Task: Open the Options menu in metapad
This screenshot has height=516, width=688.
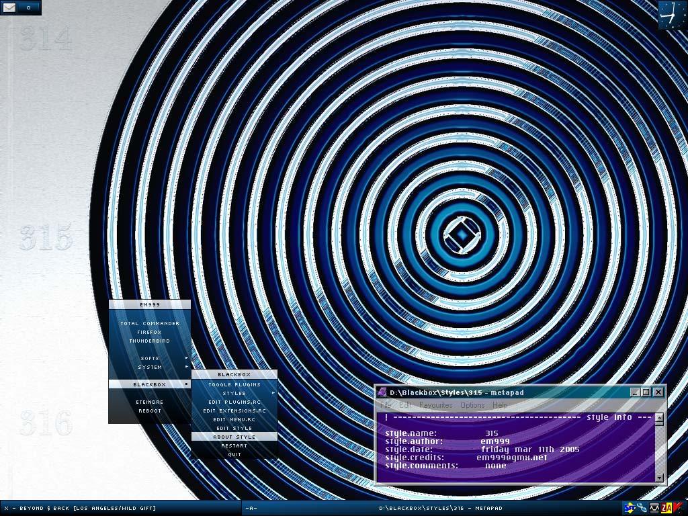Action: coord(472,405)
